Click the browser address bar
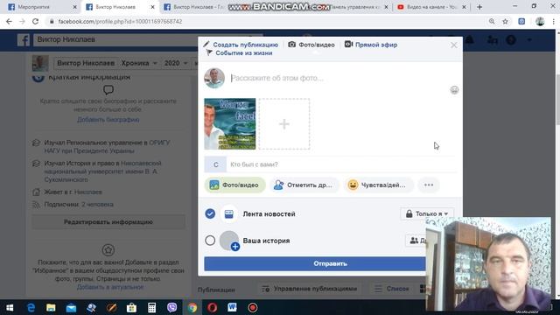This screenshot has height=315, width=560. [x=264, y=21]
